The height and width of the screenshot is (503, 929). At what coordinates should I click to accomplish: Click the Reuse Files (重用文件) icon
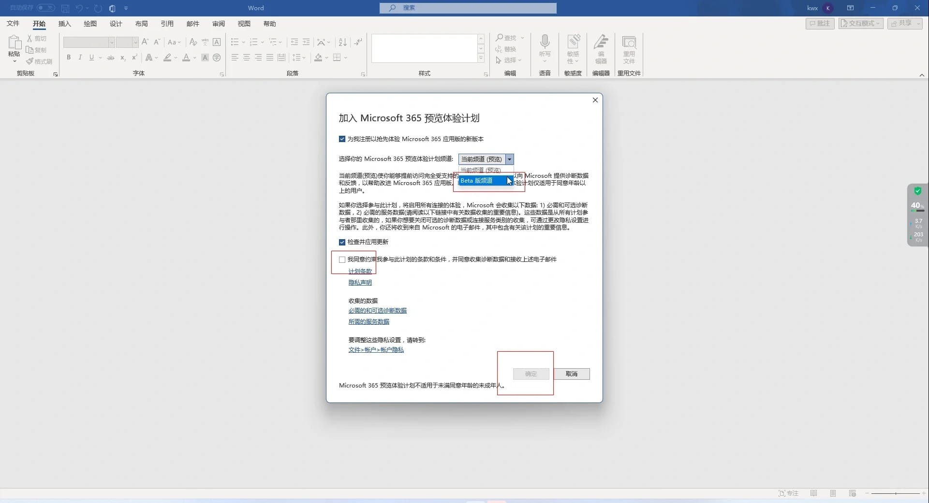pos(629,43)
